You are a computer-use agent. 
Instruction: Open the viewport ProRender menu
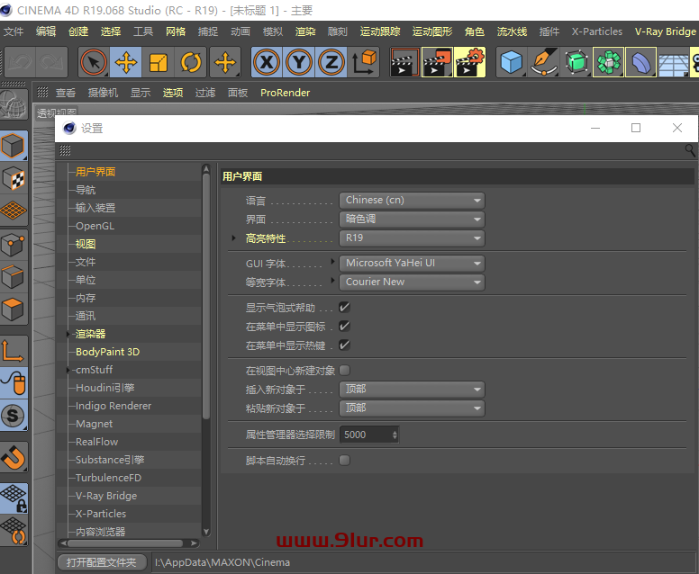tap(285, 93)
